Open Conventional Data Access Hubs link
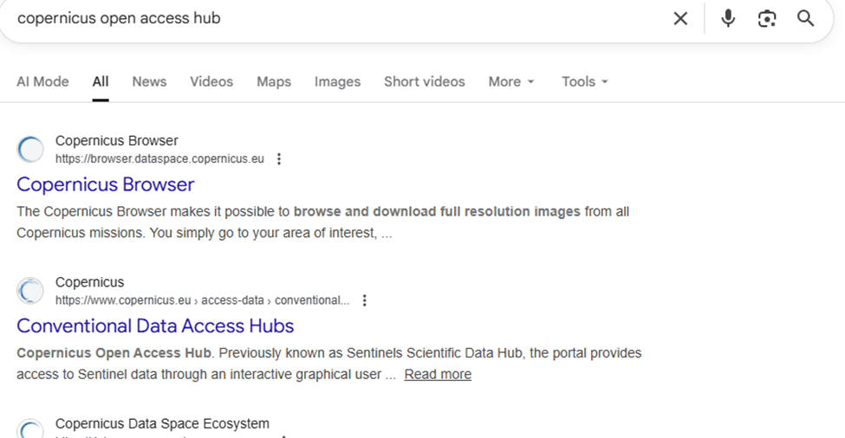 [x=155, y=326]
